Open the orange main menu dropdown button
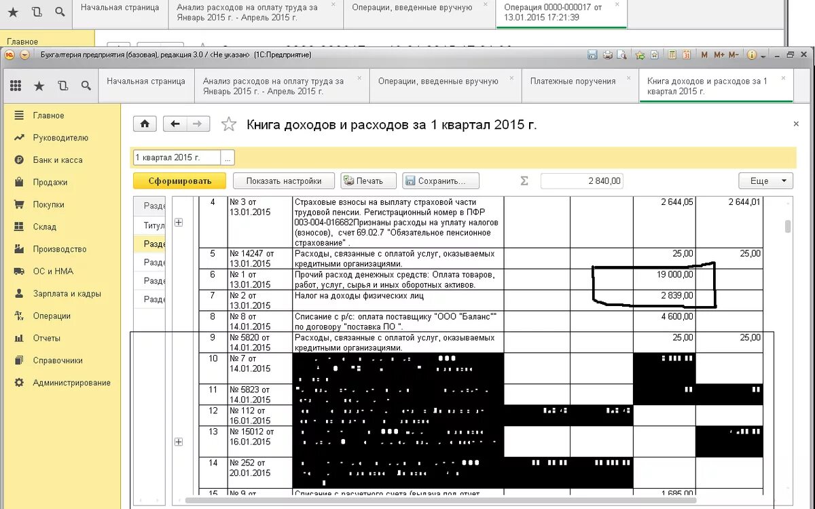Screen dimensions: 815x509 point(24,55)
